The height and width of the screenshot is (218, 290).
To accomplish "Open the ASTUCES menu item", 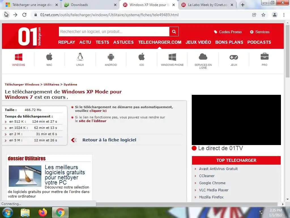I will (x=123, y=42).
